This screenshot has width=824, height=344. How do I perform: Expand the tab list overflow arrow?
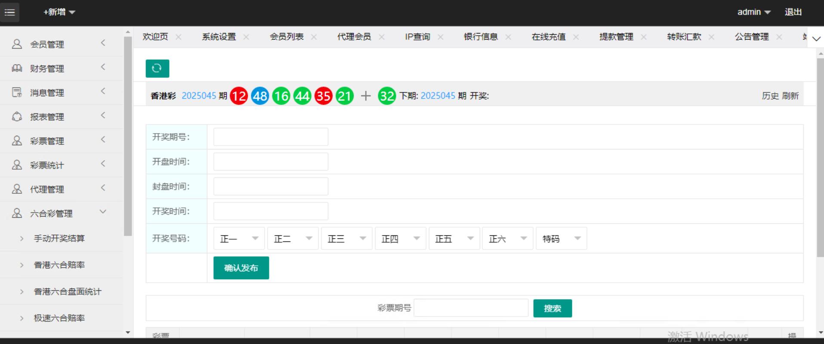816,38
